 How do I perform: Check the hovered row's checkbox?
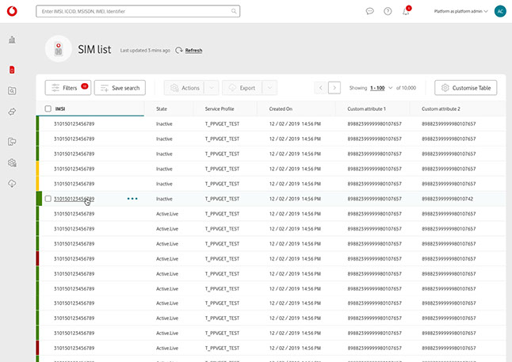[x=48, y=199]
